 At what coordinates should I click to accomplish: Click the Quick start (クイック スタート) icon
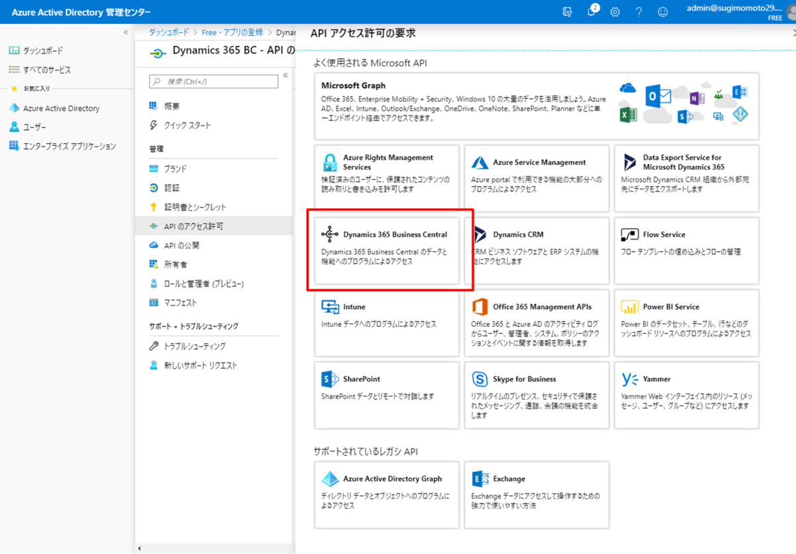[x=154, y=125]
